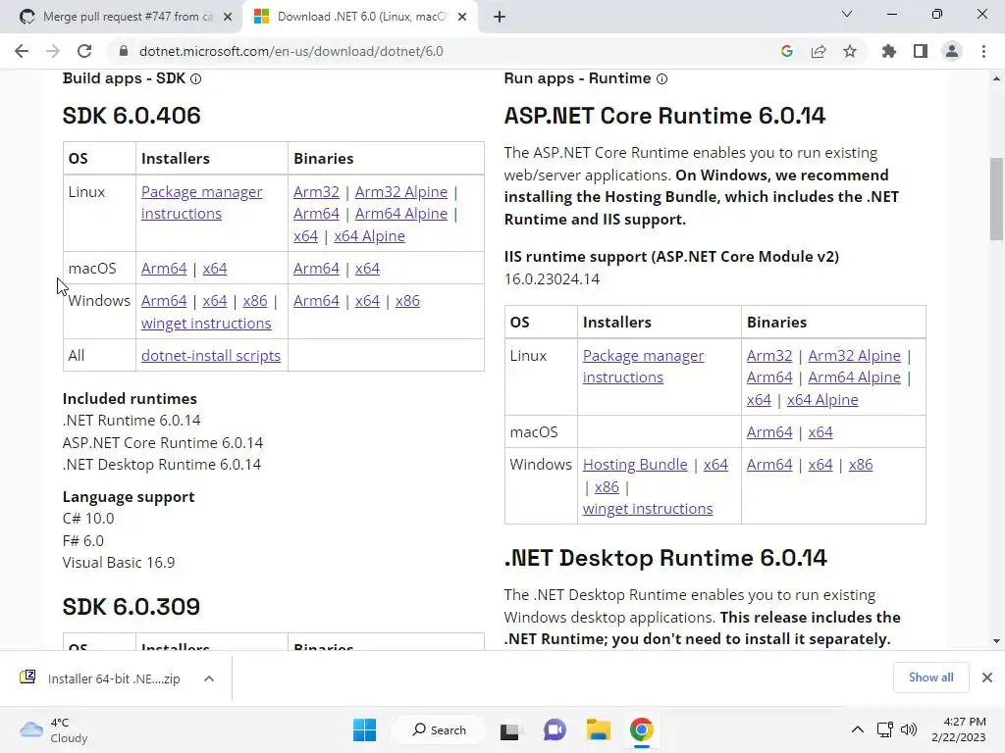Download SDK 6.0.406 Linux Arm32 binary
The image size is (1005, 753).
coord(316,192)
